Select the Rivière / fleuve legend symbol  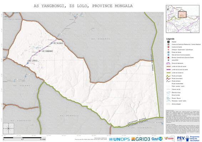168,98
